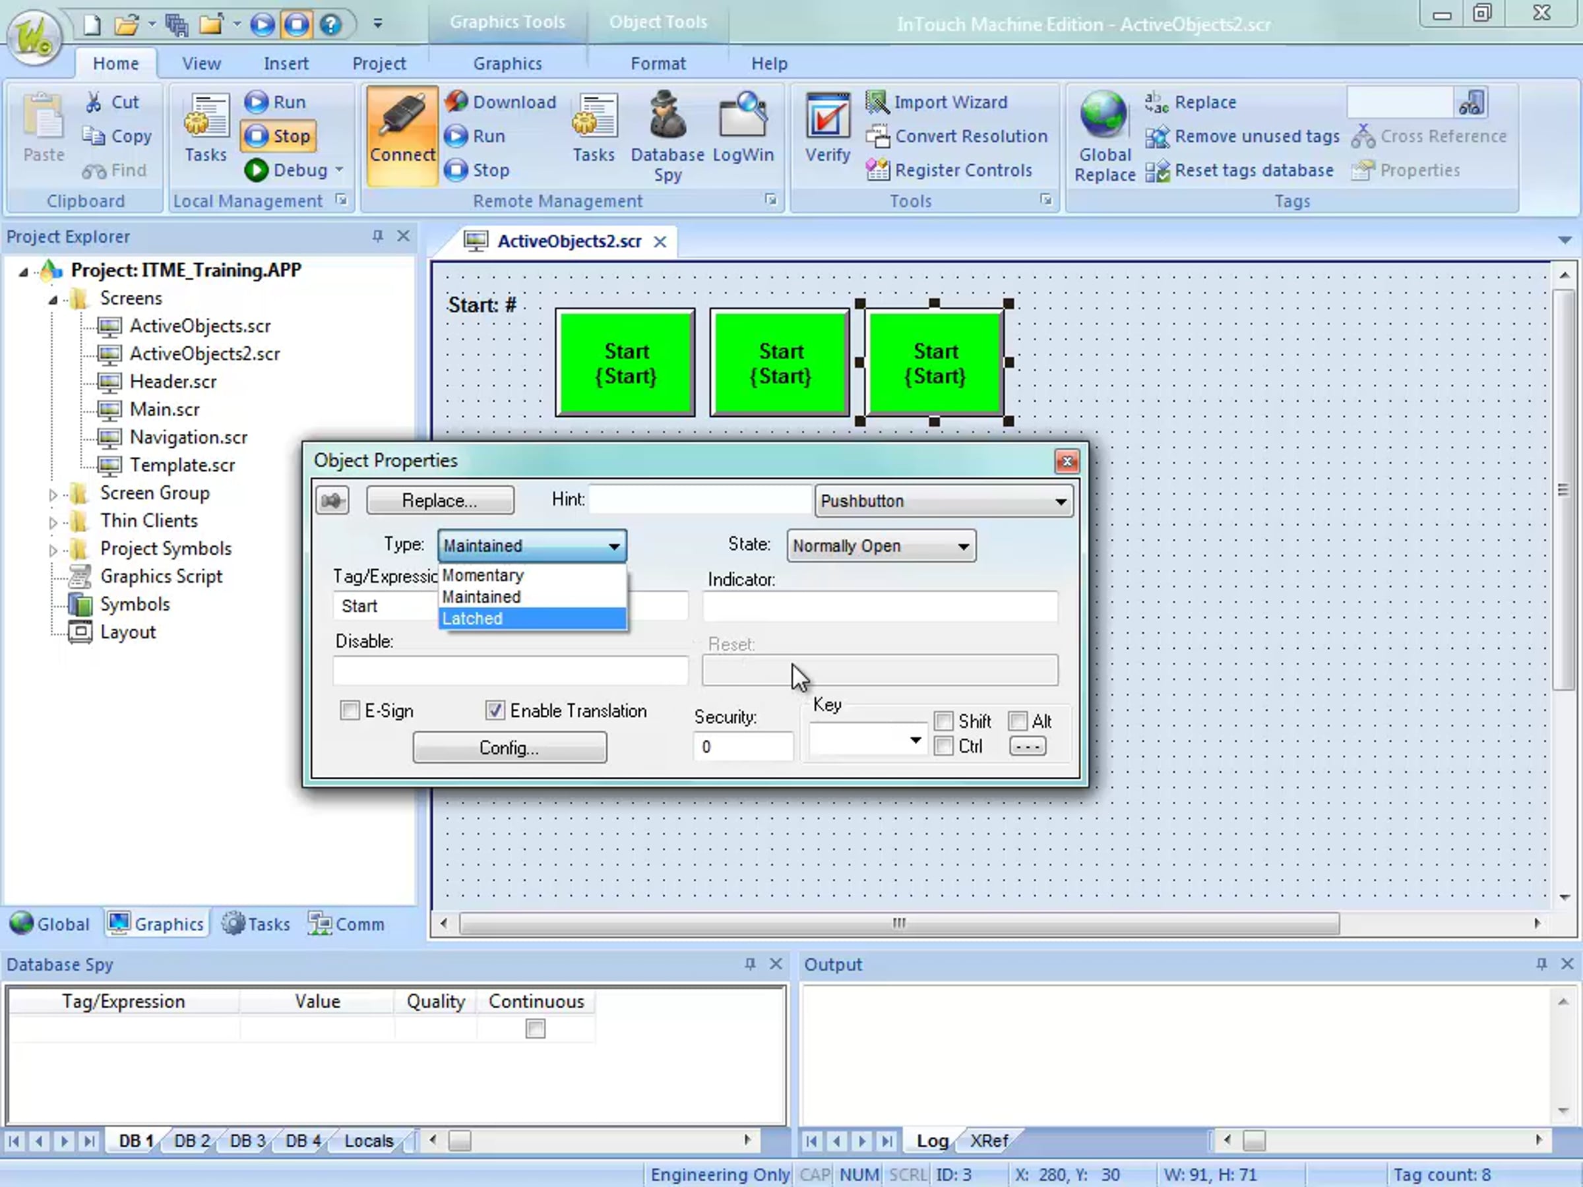
Task: Uncheck Enable Translation checkbox
Action: (x=495, y=710)
